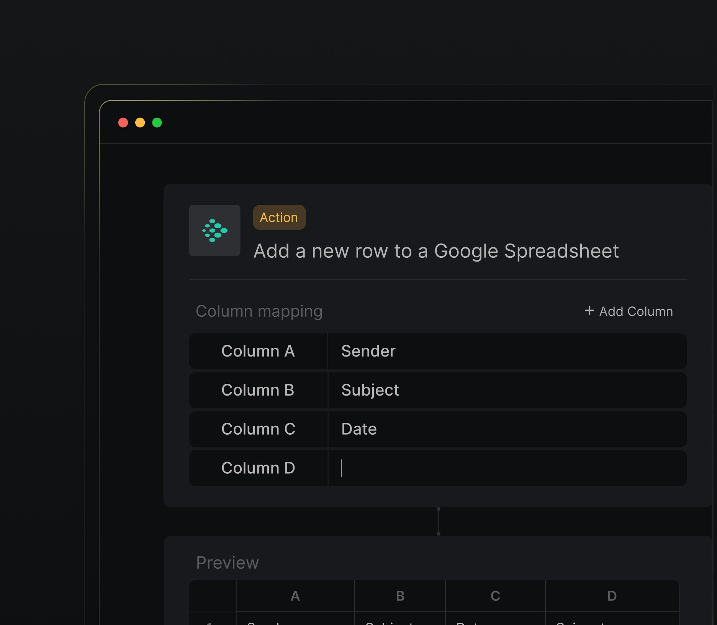Click the "Add a new row" action title

tap(436, 251)
